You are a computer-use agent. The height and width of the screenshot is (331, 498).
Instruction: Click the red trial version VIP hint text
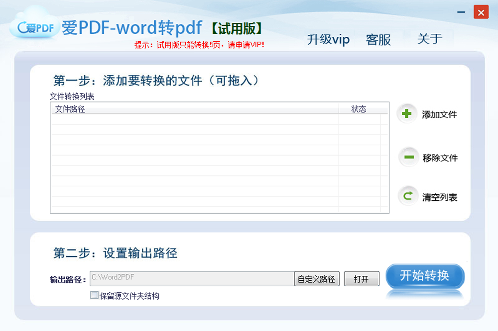point(199,45)
